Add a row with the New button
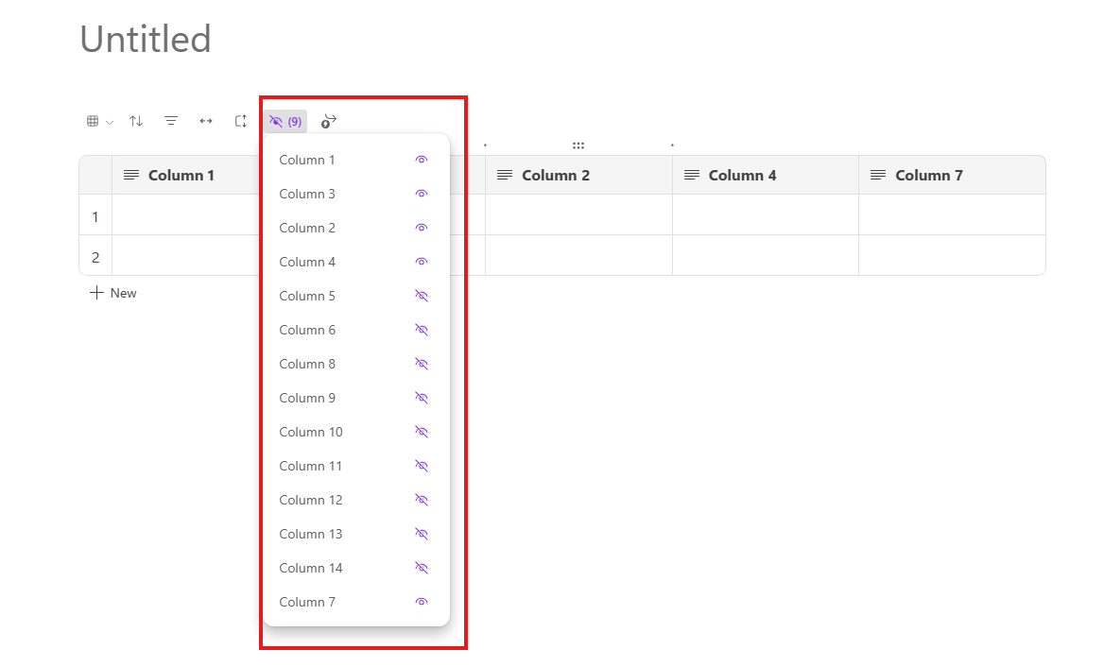Screen dimensions: 1104x667 click(112, 293)
